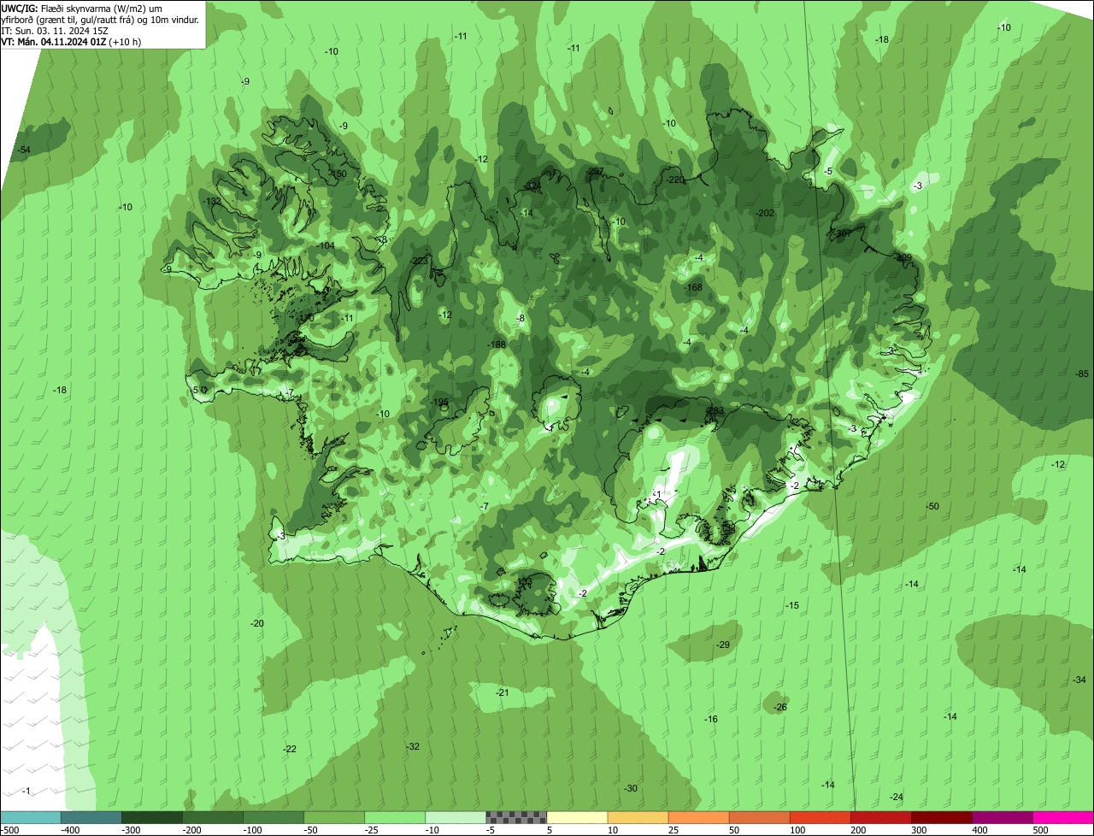Click the dark red swatch between 300 and 400
Viewport: 1094px width, 836px height.
[941, 817]
